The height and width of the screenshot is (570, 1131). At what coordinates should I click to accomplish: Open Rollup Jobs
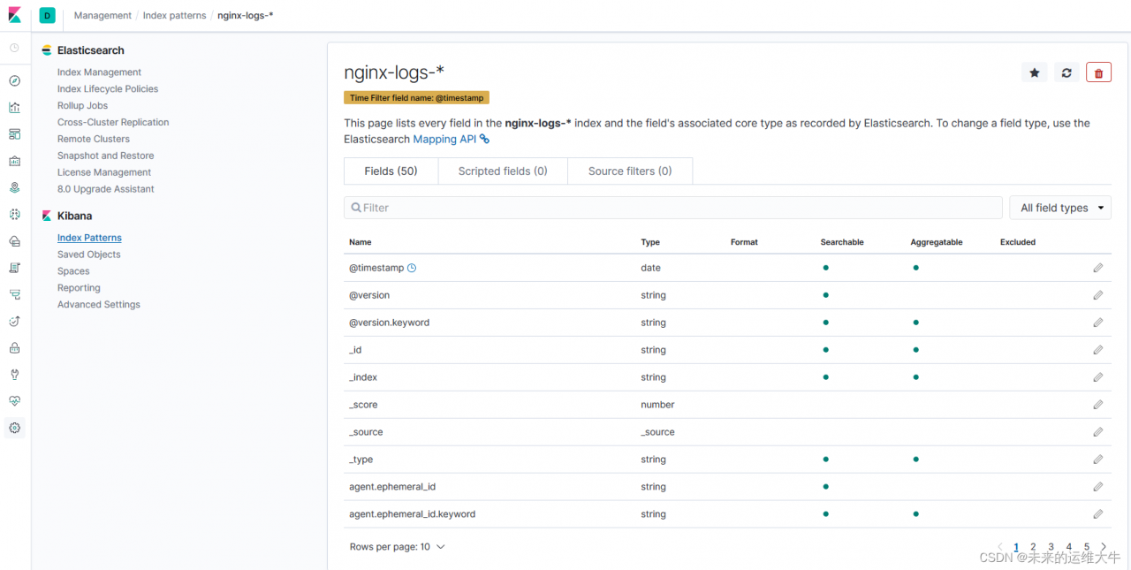82,106
